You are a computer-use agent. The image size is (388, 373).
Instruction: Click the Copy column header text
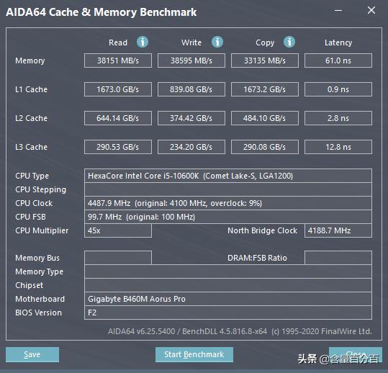pyautogui.click(x=265, y=42)
